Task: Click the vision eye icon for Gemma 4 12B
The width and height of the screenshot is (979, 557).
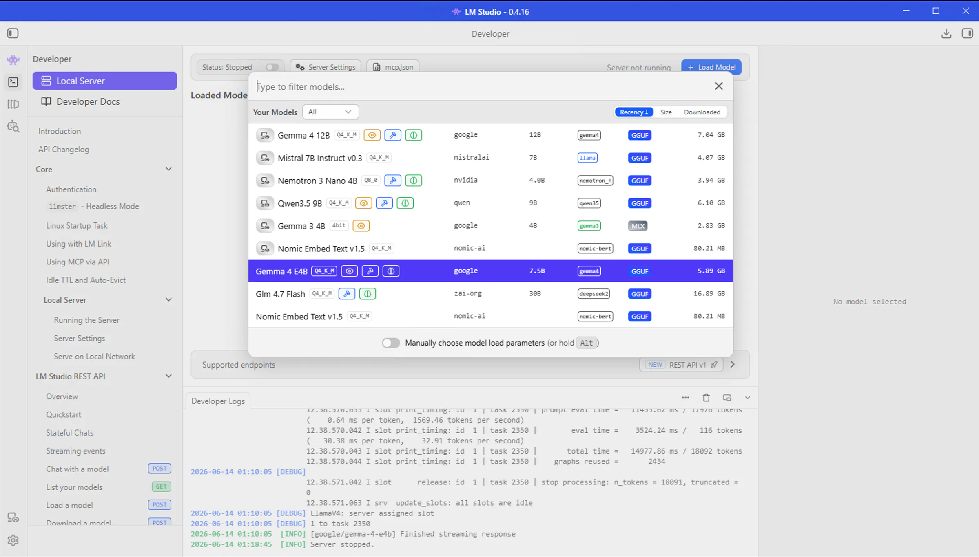Action: tap(372, 135)
